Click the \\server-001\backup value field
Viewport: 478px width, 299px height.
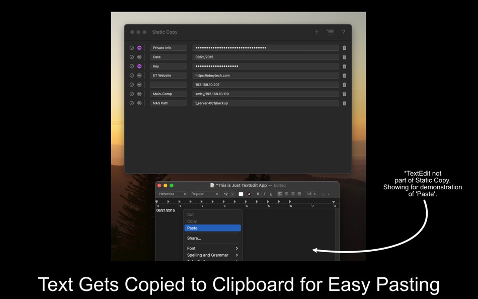point(266,103)
